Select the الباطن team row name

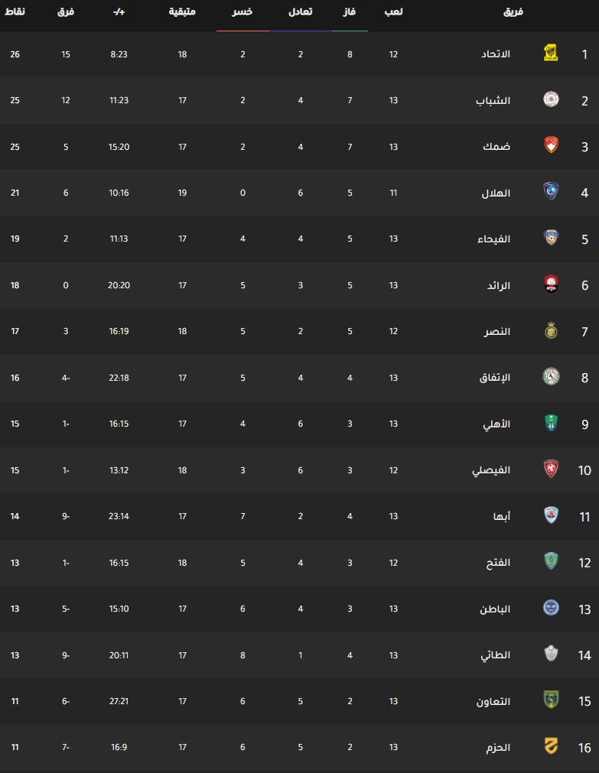495,609
